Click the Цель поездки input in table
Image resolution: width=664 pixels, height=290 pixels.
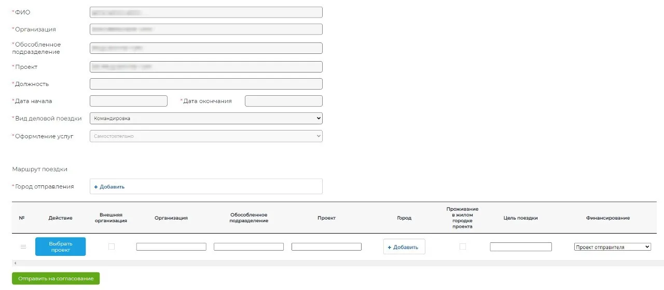[520, 247]
